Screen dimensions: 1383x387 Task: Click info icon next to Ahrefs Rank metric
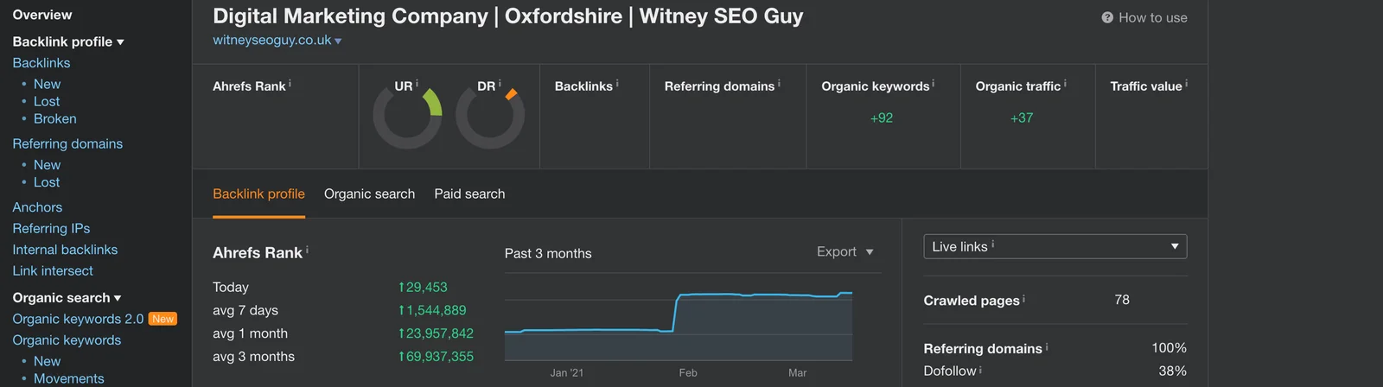click(290, 84)
